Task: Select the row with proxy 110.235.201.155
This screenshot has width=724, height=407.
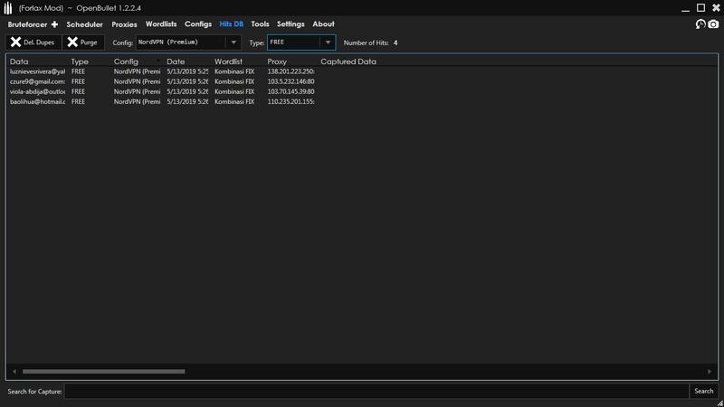Action: click(x=362, y=101)
